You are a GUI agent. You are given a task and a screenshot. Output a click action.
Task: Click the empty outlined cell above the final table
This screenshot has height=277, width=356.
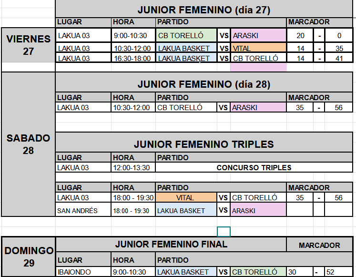tap(224, 232)
